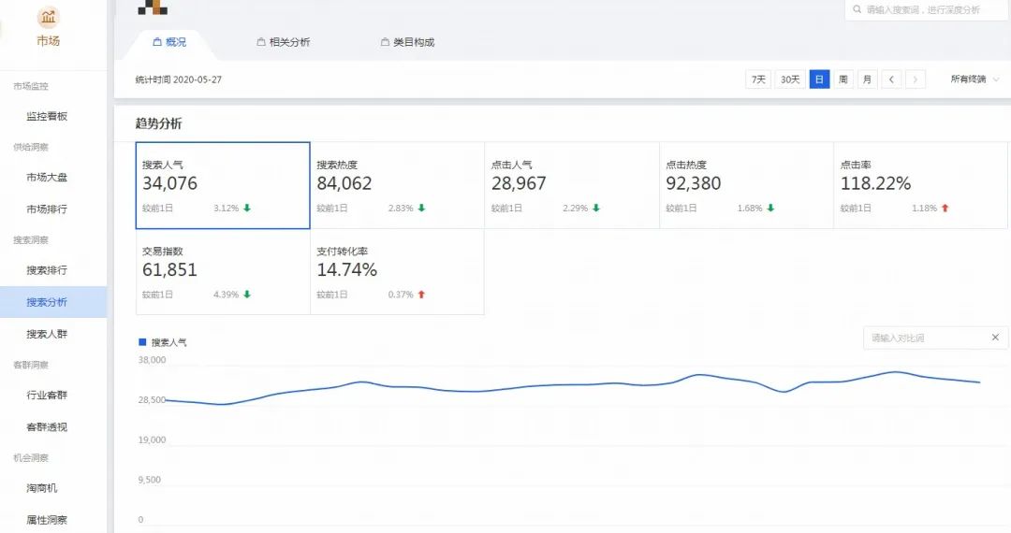Select the 周 granularity button
Screen dimensions: 1011x533
842,79
